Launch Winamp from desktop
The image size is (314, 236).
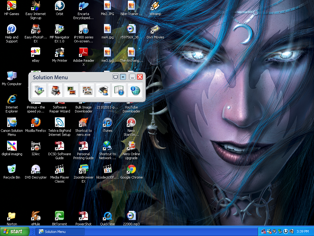click(x=155, y=8)
